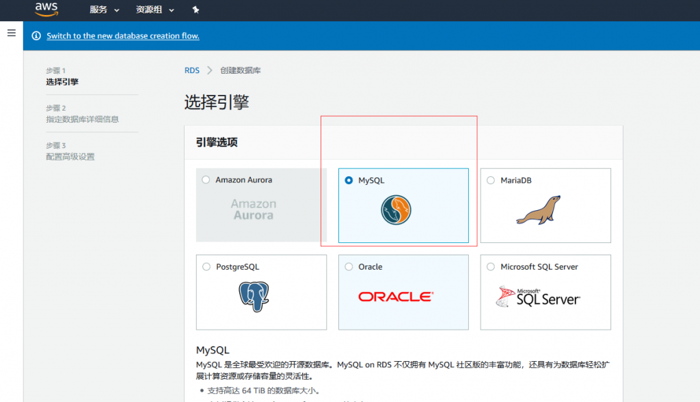Click the MySQL card label text
700x402 pixels.
371,180
